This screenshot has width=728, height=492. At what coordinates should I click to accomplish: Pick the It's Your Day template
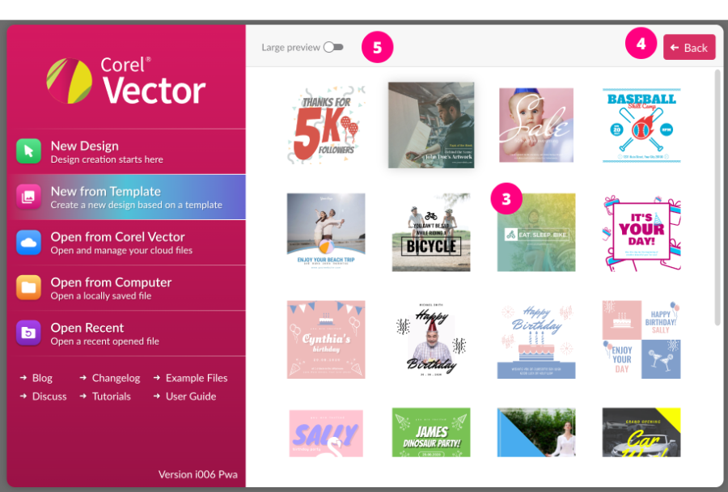coord(641,232)
